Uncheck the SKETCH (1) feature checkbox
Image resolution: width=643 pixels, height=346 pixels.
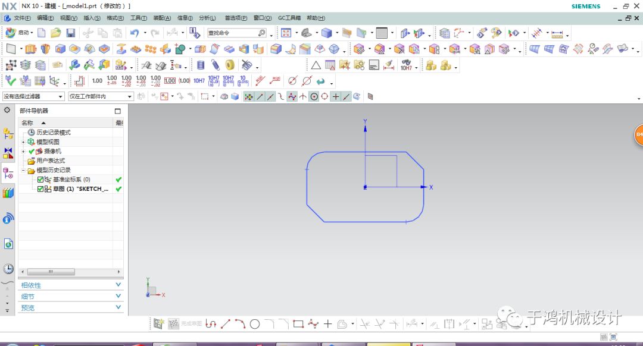point(40,189)
